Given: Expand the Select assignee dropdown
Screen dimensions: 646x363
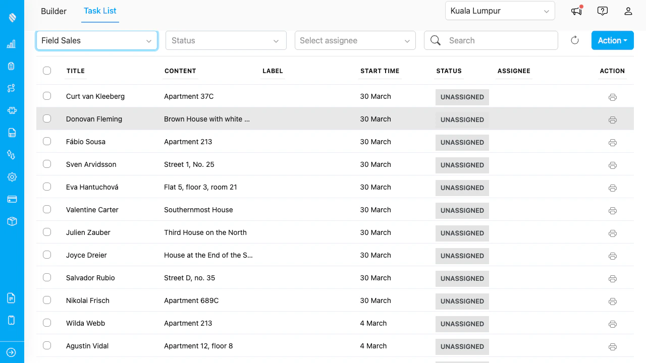Looking at the screenshot, I should (355, 40).
